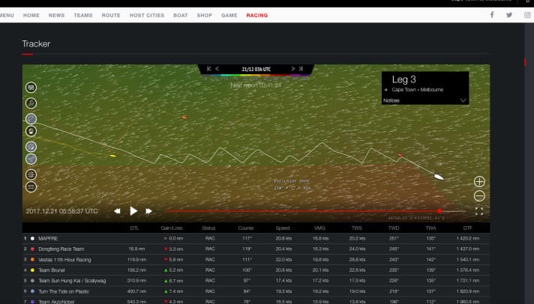
Task: Sort by the DTF column header
Action: pos(467,228)
